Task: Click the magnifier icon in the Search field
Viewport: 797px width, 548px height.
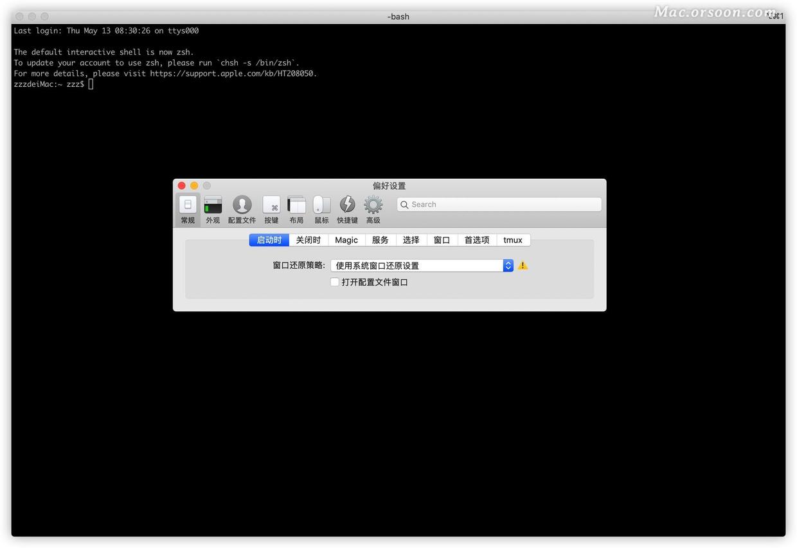Action: point(404,204)
